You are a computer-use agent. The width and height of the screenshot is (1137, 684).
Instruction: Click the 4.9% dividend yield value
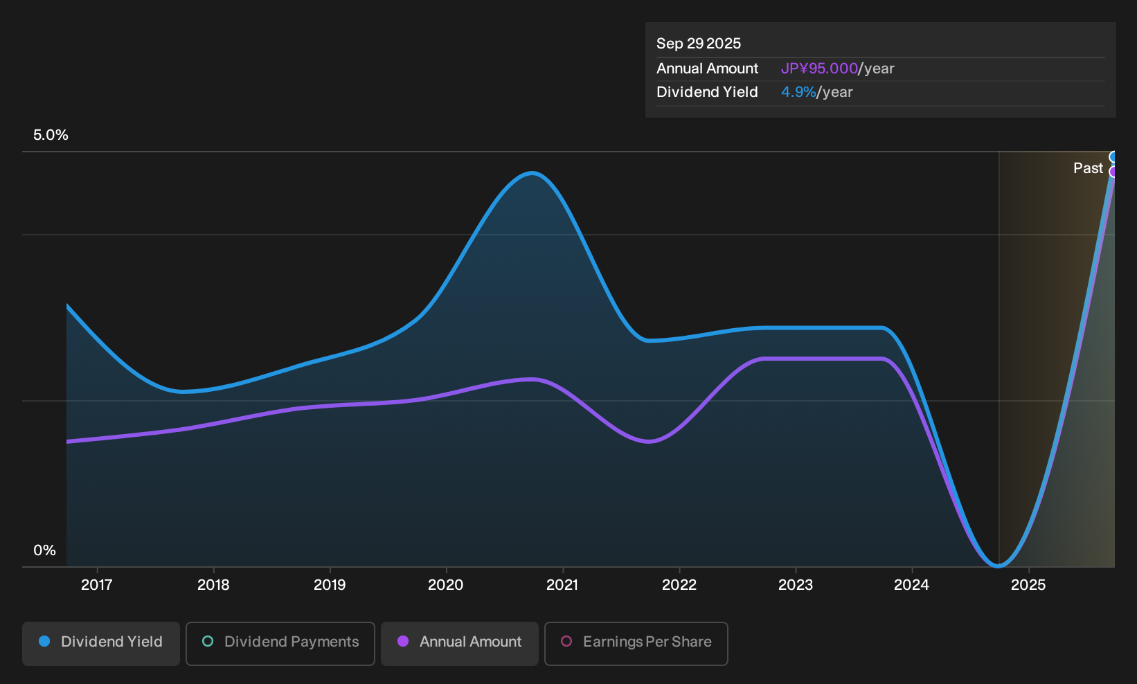(798, 92)
